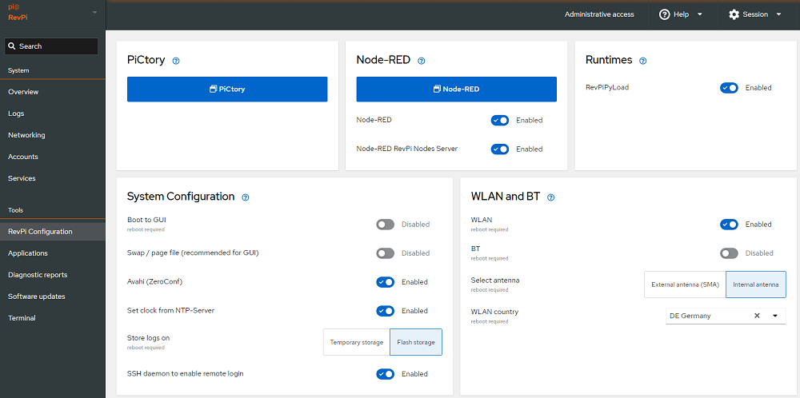Open Networking in the sidebar
Screen dimensions: 800x398
(53, 135)
